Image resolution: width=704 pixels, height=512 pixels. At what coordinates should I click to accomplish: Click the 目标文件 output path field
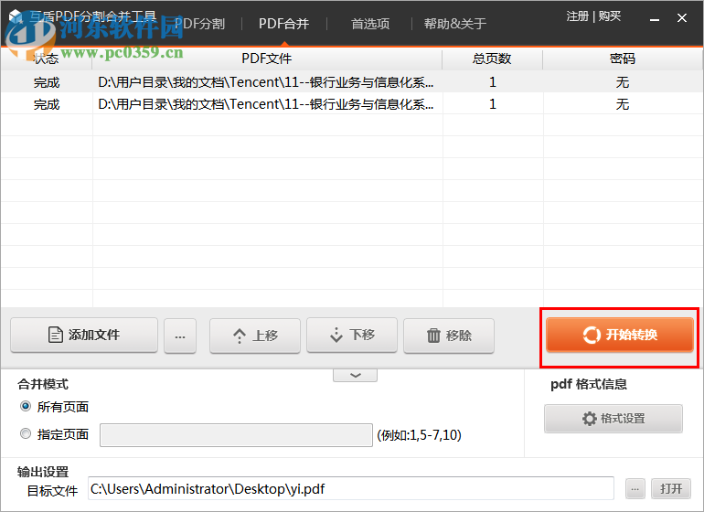(351, 488)
